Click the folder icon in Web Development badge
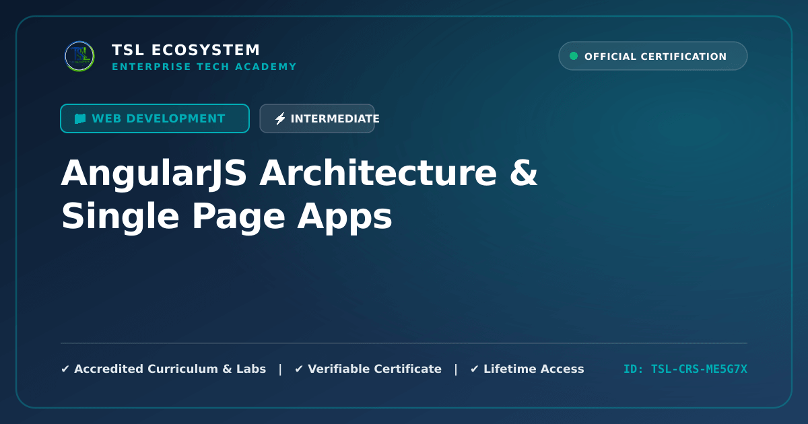Screen dimensions: 808x424 [x=80, y=118]
